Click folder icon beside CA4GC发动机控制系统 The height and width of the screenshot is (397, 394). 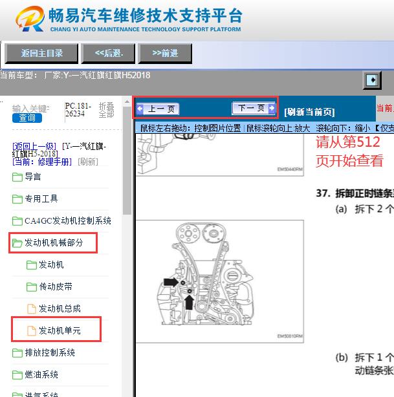pos(17,221)
